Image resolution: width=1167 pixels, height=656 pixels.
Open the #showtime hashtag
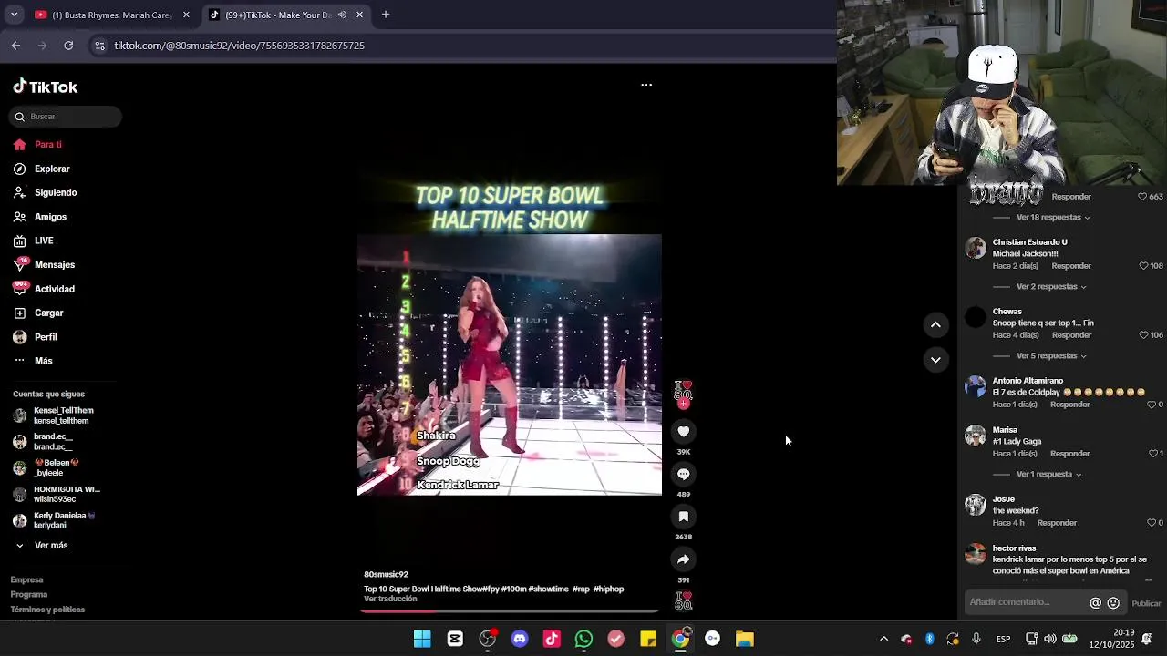click(548, 589)
